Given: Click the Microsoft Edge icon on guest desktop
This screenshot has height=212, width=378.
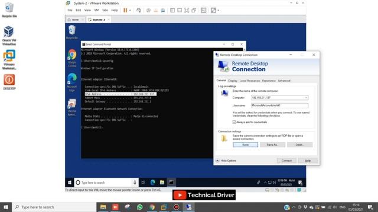Looking at the screenshot, I should [x=72, y=82].
